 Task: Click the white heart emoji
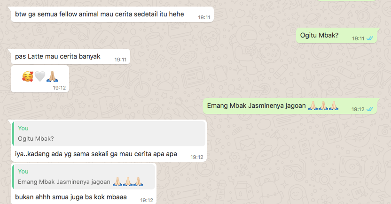click(x=40, y=76)
